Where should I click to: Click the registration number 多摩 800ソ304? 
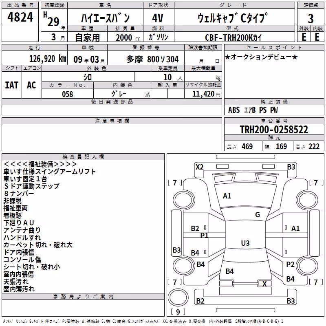[x=152, y=59]
